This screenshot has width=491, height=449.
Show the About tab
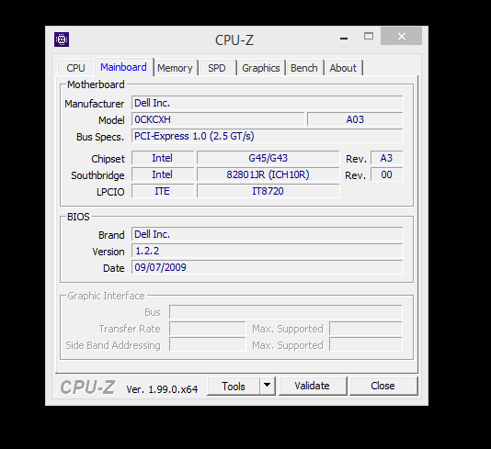pos(343,68)
